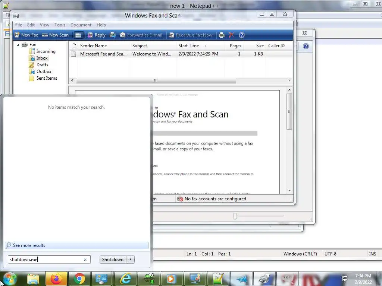Screen dimensions: 382x286
Task: Click the red Delete X toolbar icon
Action: coord(231,35)
